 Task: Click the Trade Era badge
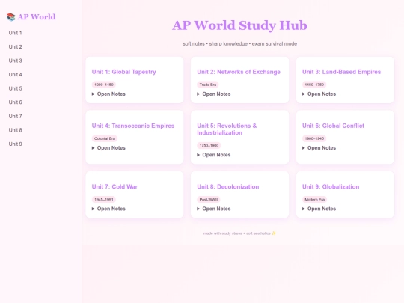(x=208, y=85)
